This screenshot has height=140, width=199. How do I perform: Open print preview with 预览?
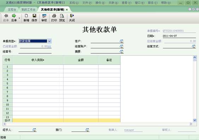[62, 18]
